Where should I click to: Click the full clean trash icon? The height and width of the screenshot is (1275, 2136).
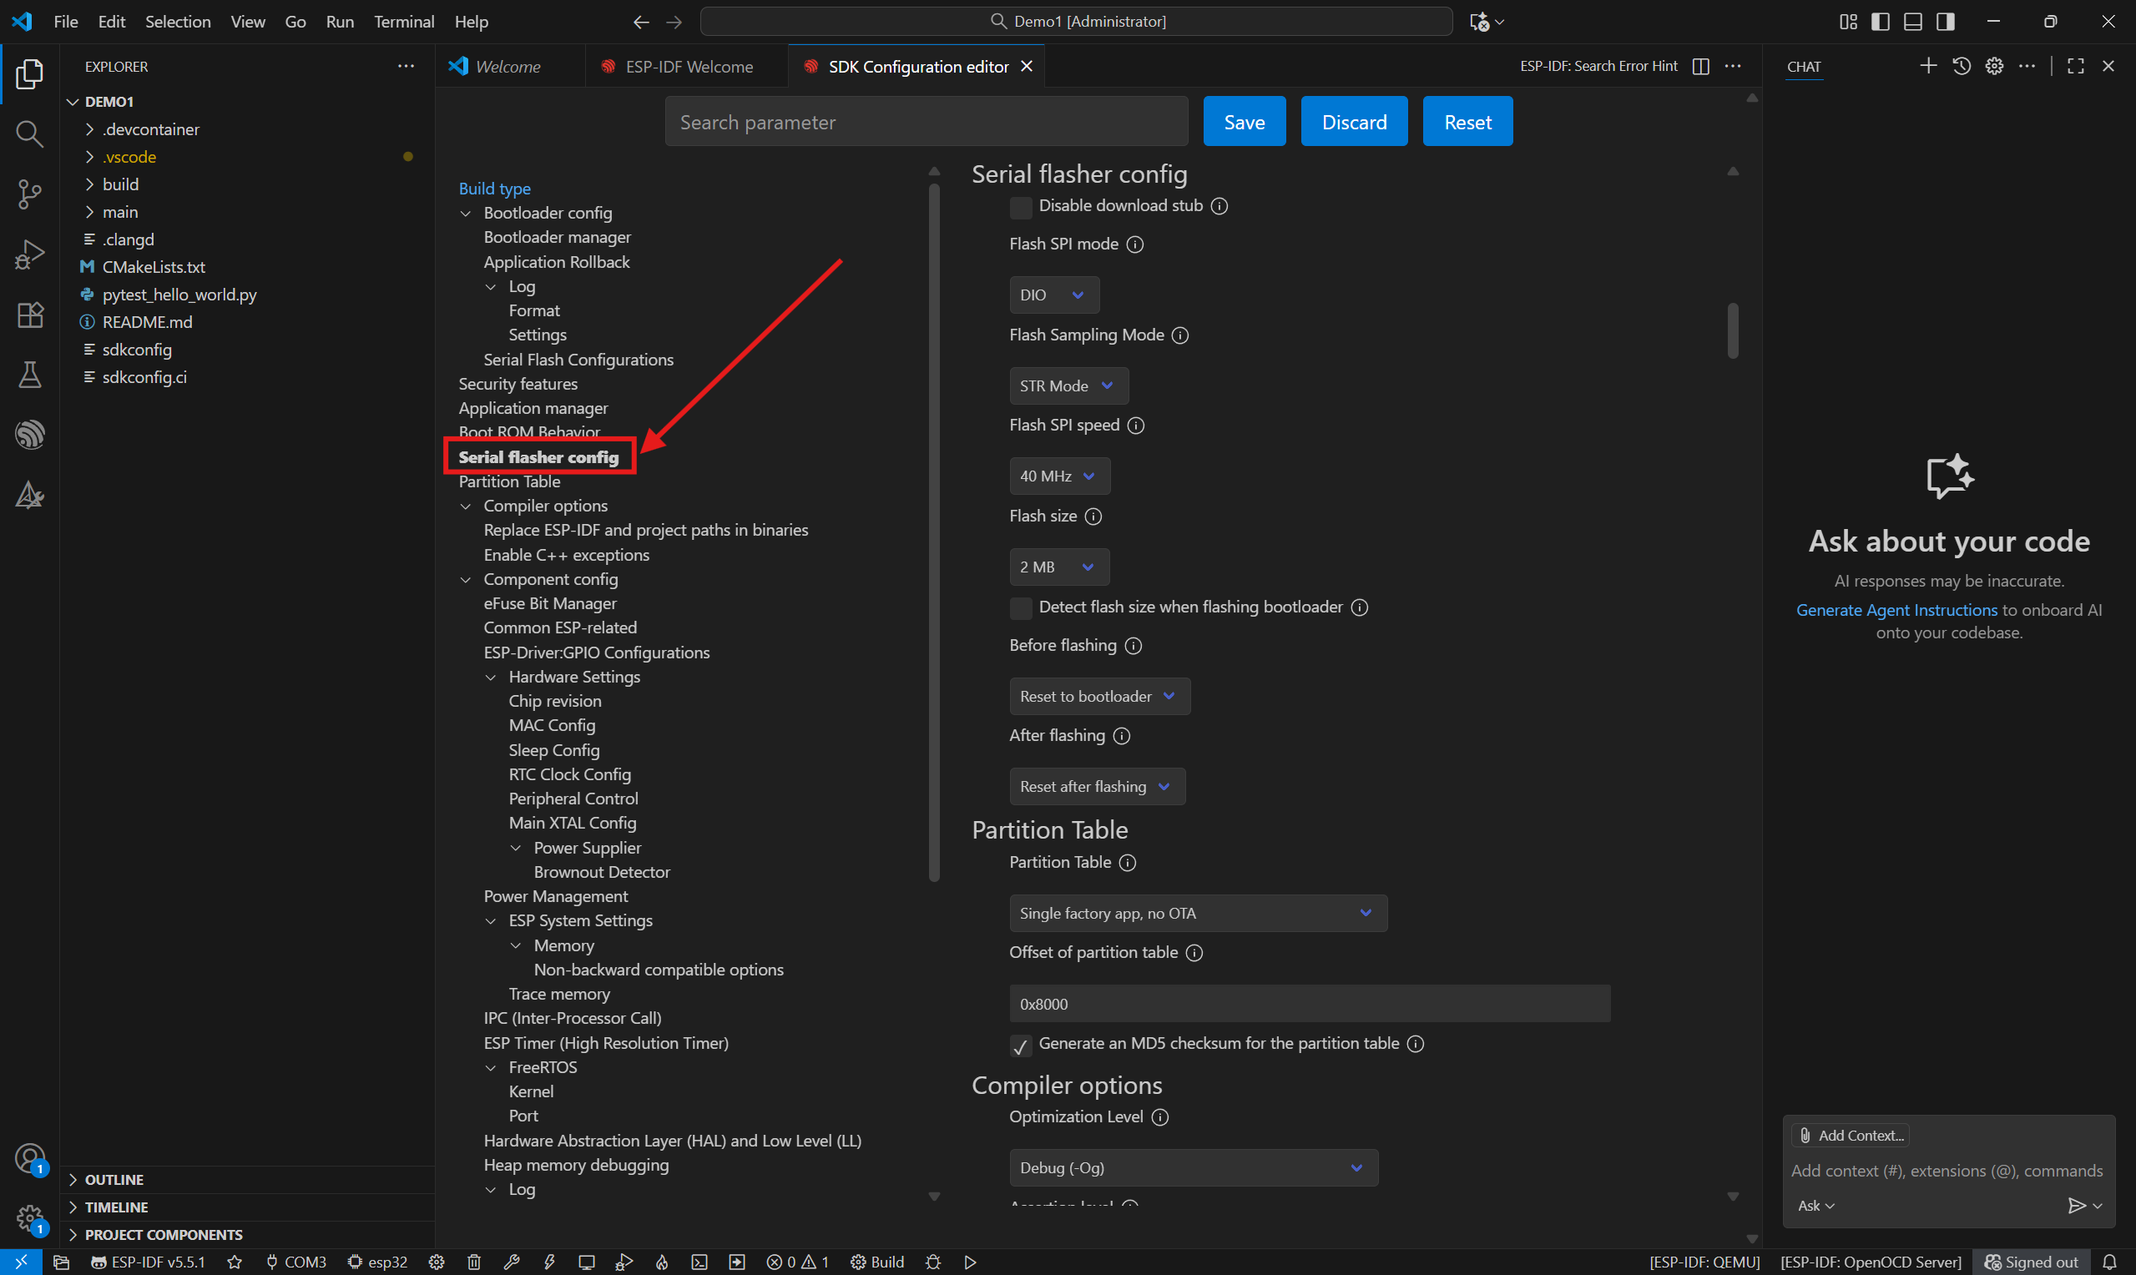[473, 1262]
